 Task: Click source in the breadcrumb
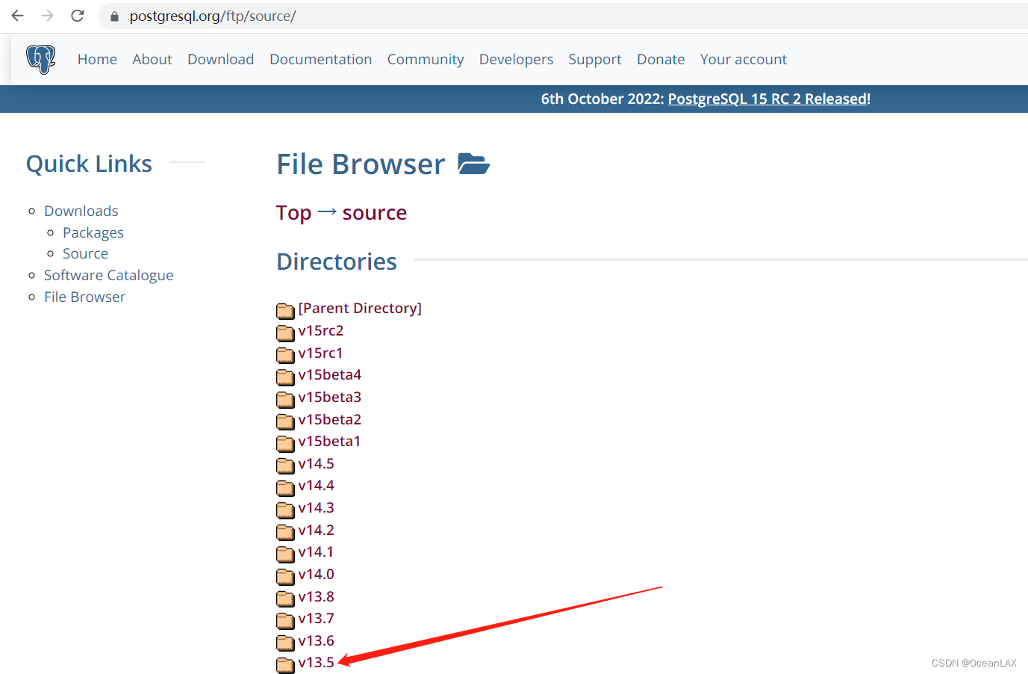[x=375, y=213]
